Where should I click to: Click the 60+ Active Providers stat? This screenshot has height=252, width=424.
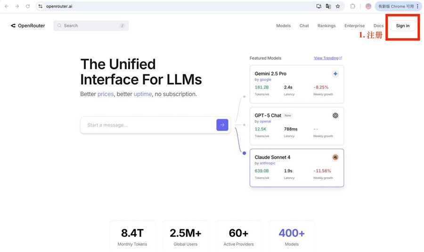pyautogui.click(x=238, y=237)
